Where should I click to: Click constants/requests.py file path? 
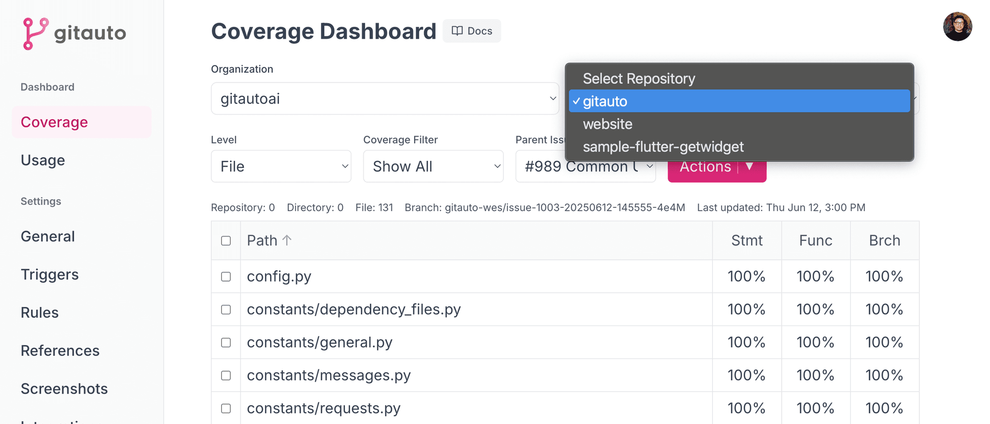pyautogui.click(x=324, y=409)
